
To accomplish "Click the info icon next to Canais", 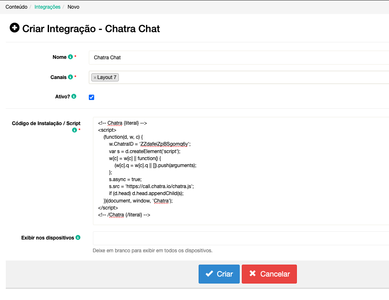I will point(70,77).
